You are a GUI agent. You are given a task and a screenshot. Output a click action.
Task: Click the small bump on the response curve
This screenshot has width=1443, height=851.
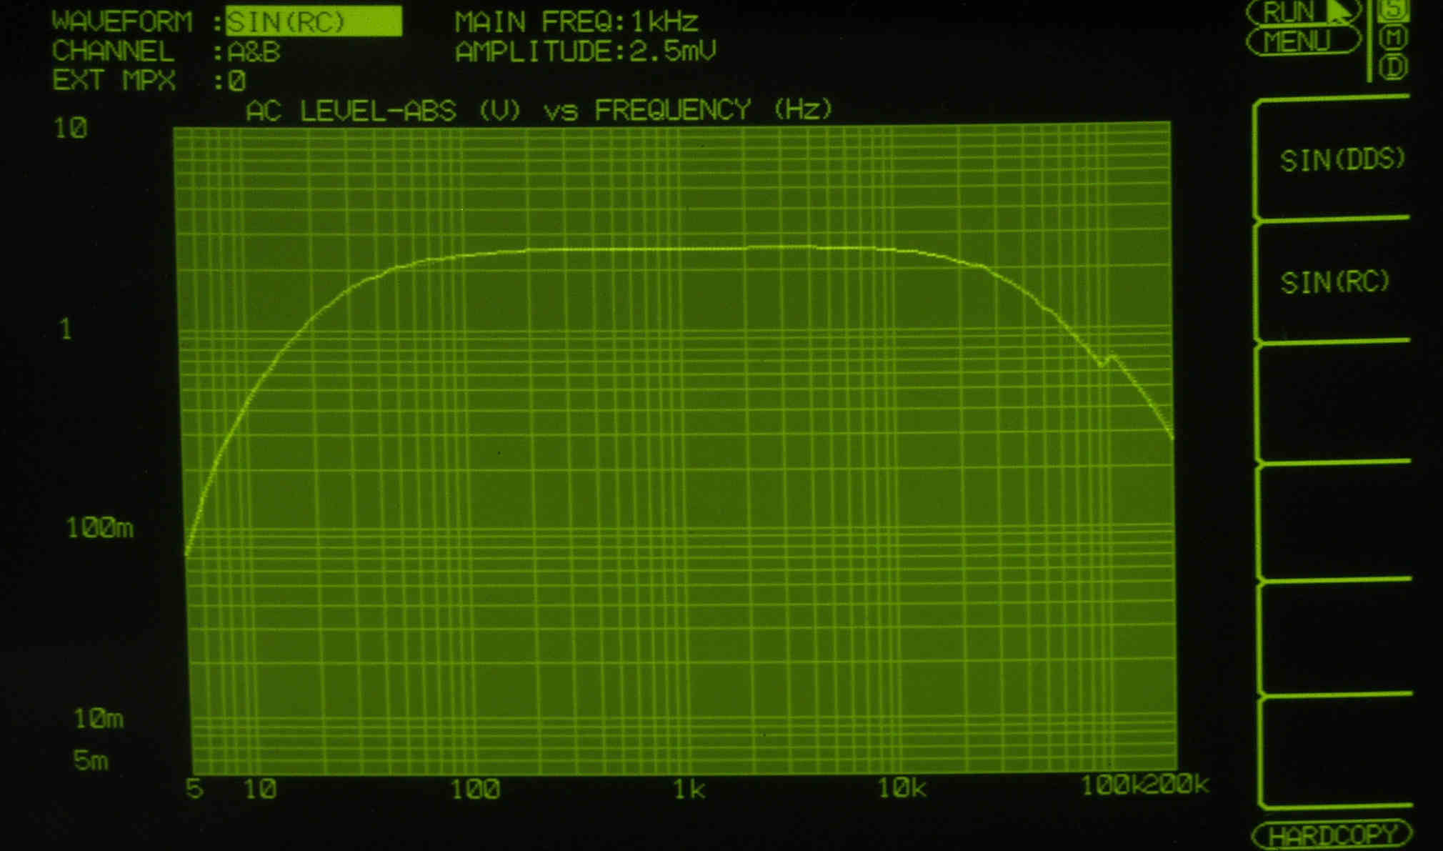pos(1111,357)
